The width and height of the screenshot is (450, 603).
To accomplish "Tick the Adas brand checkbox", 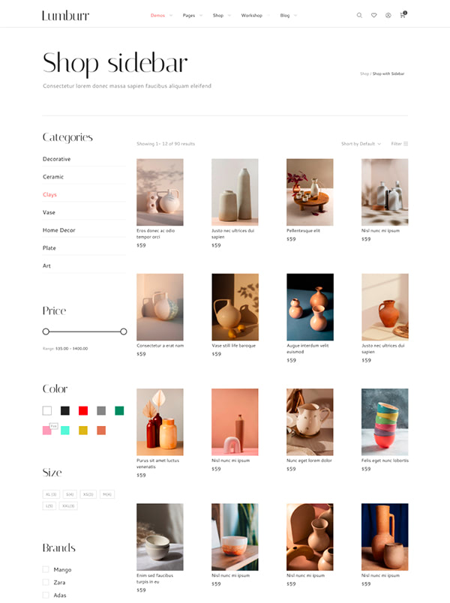I will click(46, 595).
